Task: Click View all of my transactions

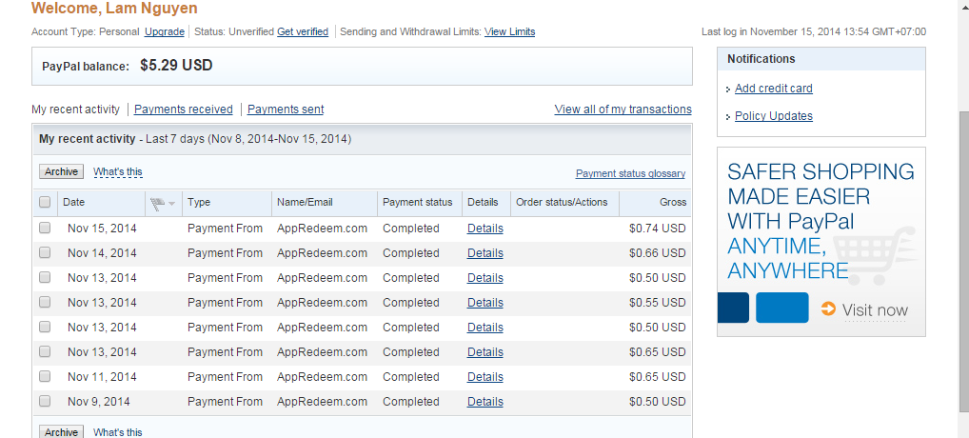Action: (623, 109)
